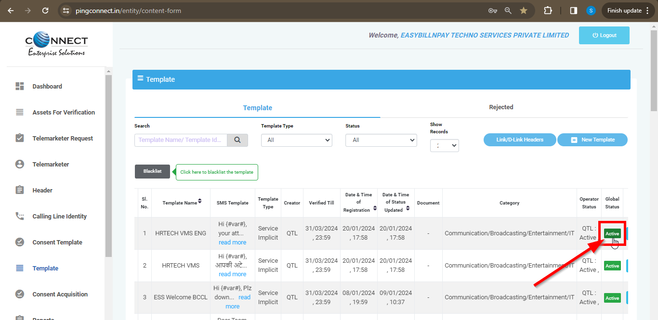The width and height of the screenshot is (658, 320).
Task: Click the template search input field
Action: click(181, 140)
